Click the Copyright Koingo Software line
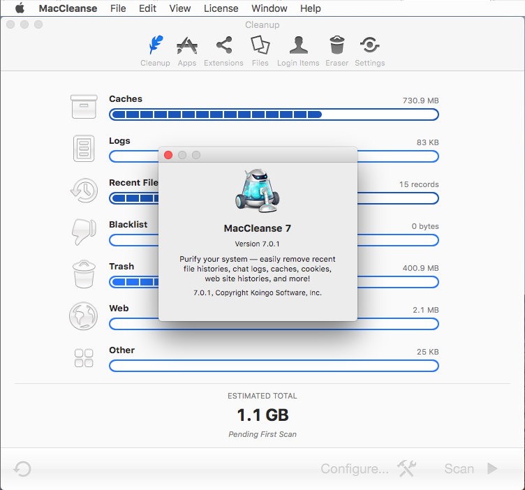This screenshot has width=525, height=490. click(x=258, y=293)
